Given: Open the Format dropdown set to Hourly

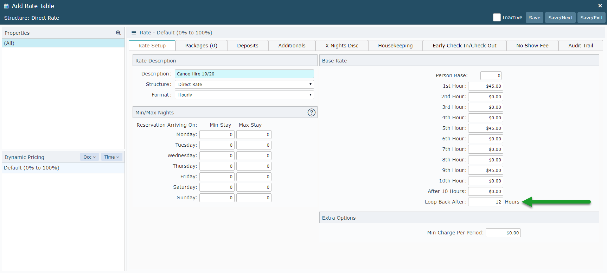Looking at the screenshot, I should point(244,95).
